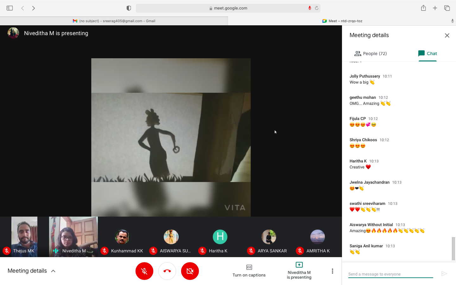
Task: Click the meet.google.com address bar
Action: coord(228,8)
